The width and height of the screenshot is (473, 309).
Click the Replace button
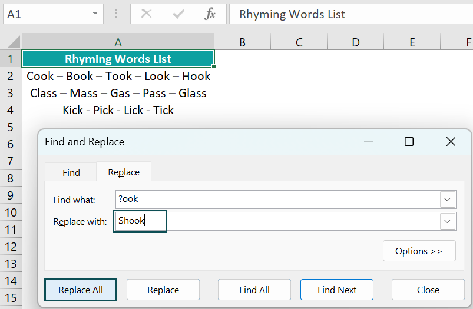[x=163, y=290]
